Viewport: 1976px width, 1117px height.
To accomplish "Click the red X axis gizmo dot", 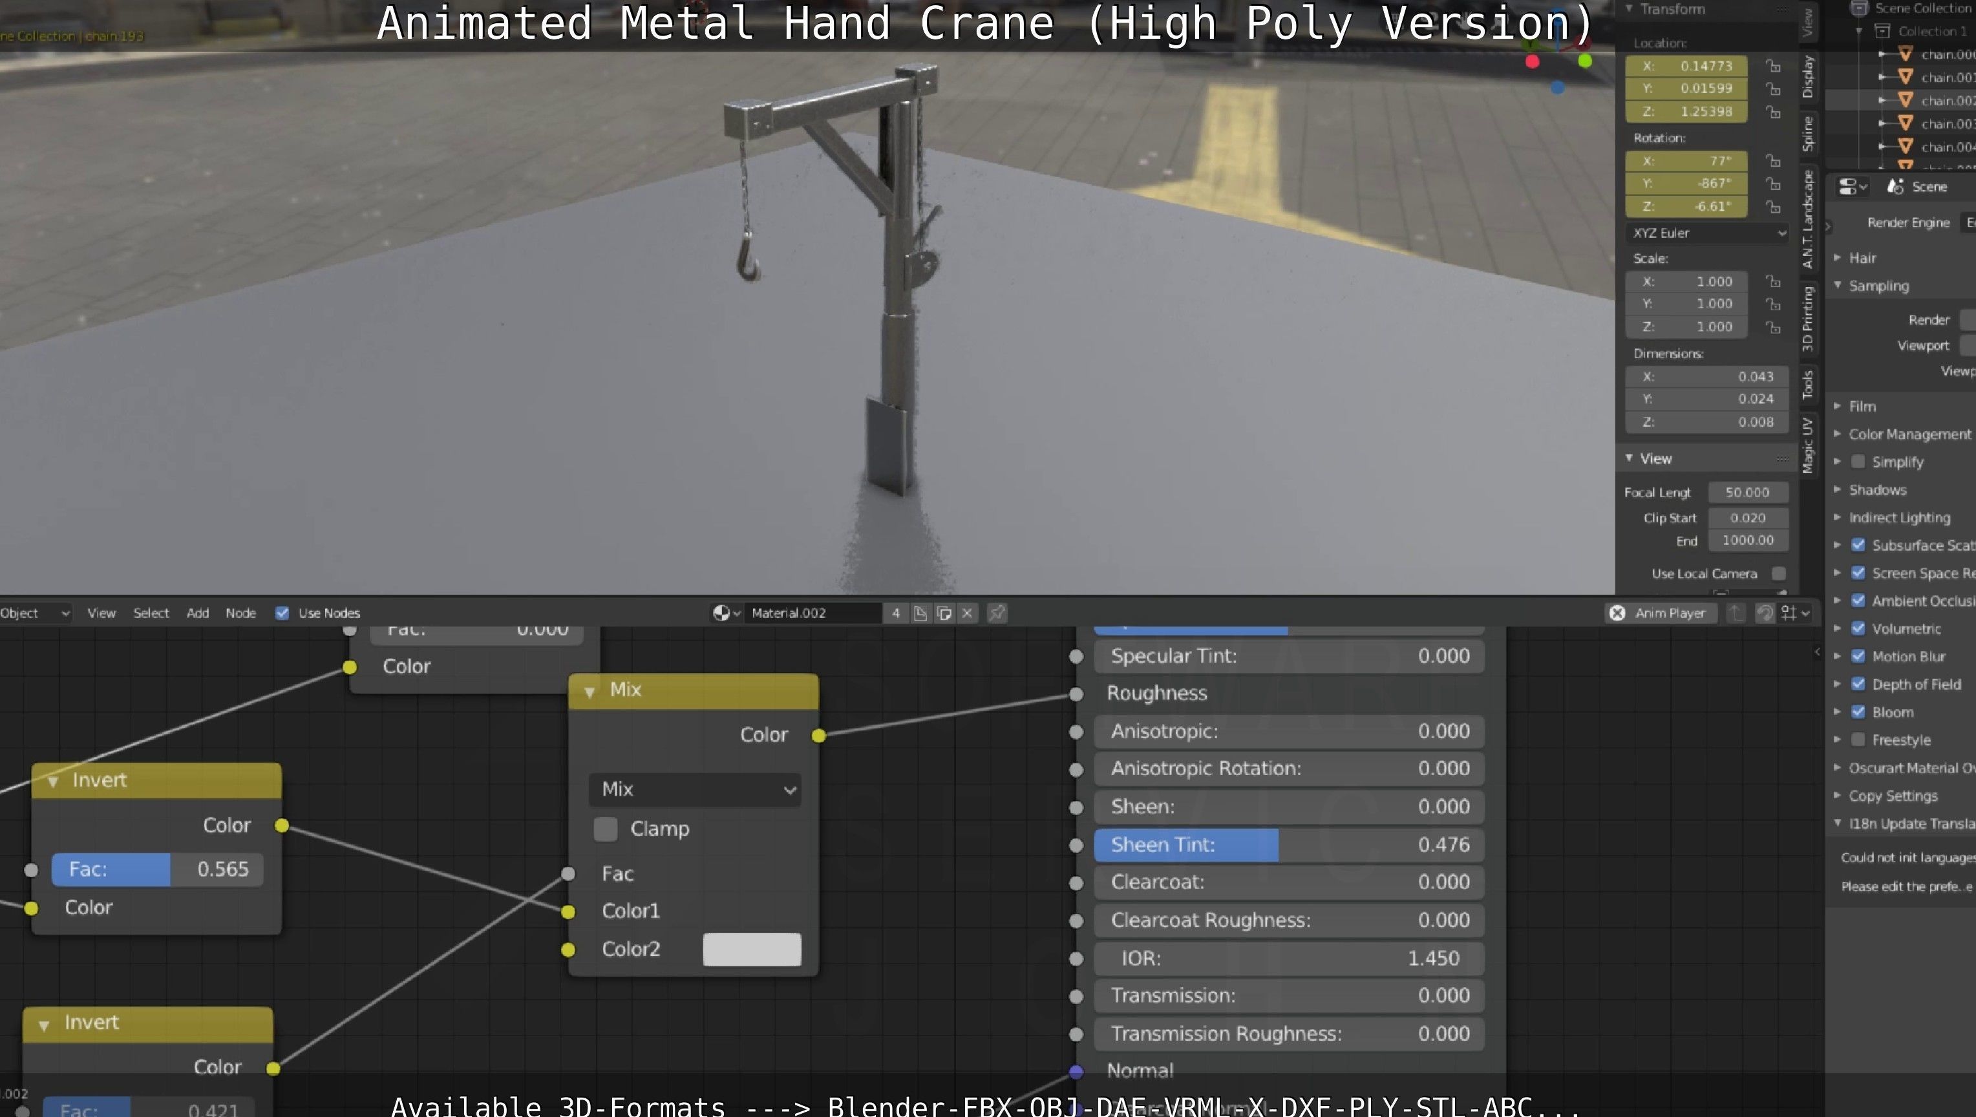I will point(1532,61).
